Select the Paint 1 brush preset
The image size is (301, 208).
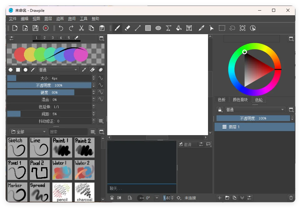coord(62,147)
